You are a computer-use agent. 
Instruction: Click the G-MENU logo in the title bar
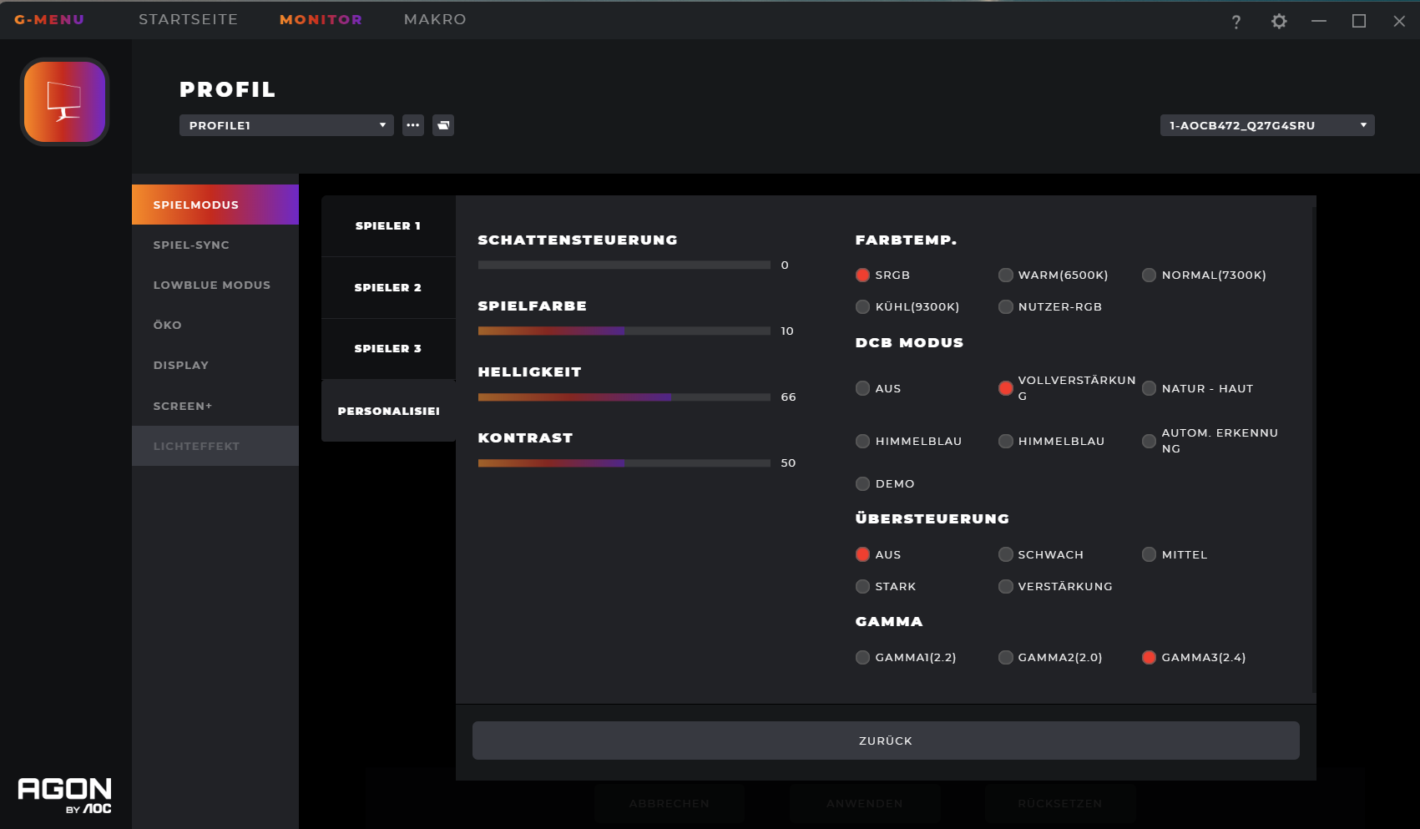pyautogui.click(x=49, y=19)
